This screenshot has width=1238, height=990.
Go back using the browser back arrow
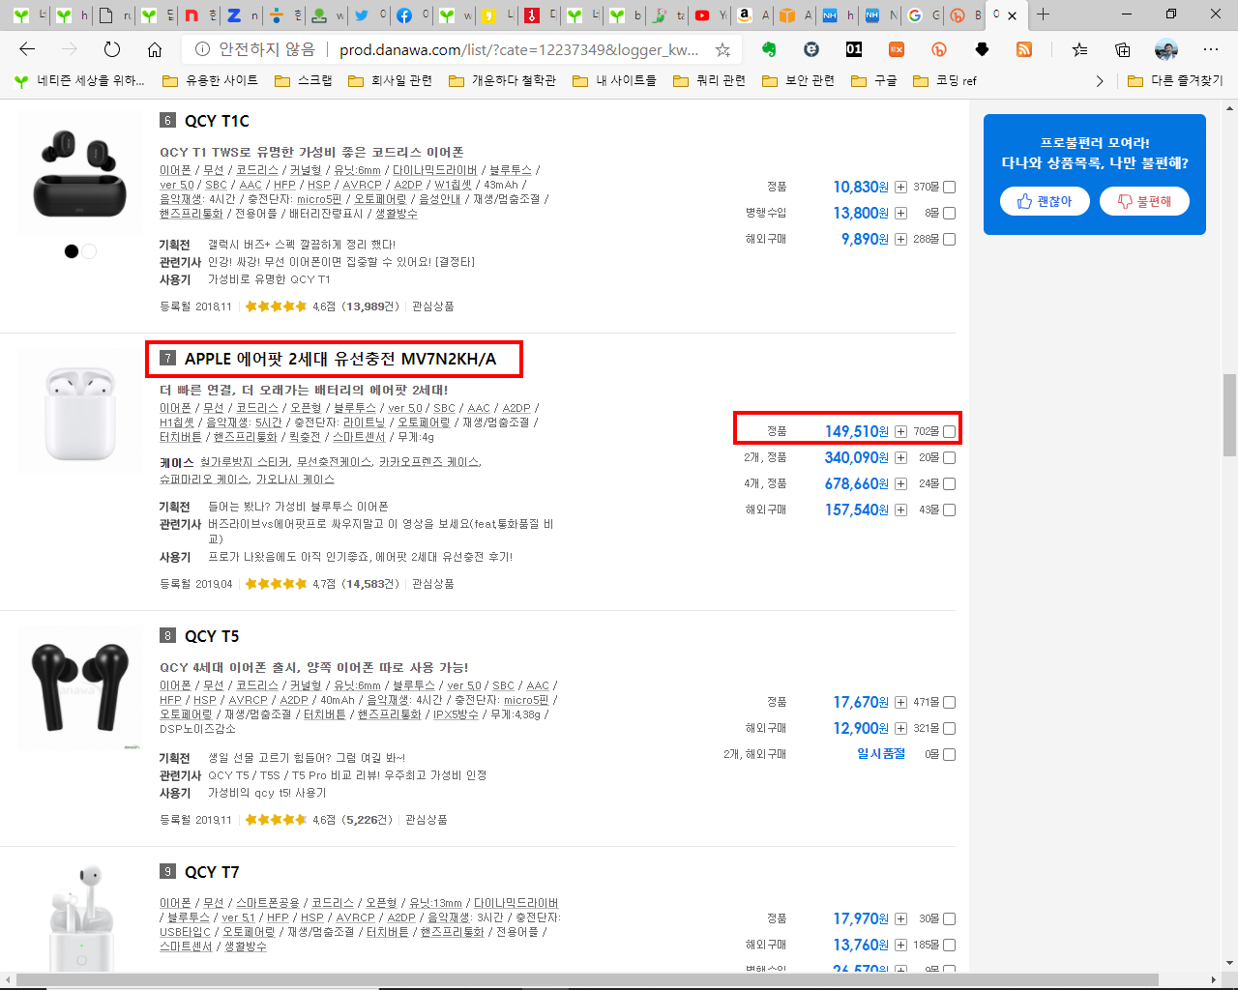click(27, 49)
